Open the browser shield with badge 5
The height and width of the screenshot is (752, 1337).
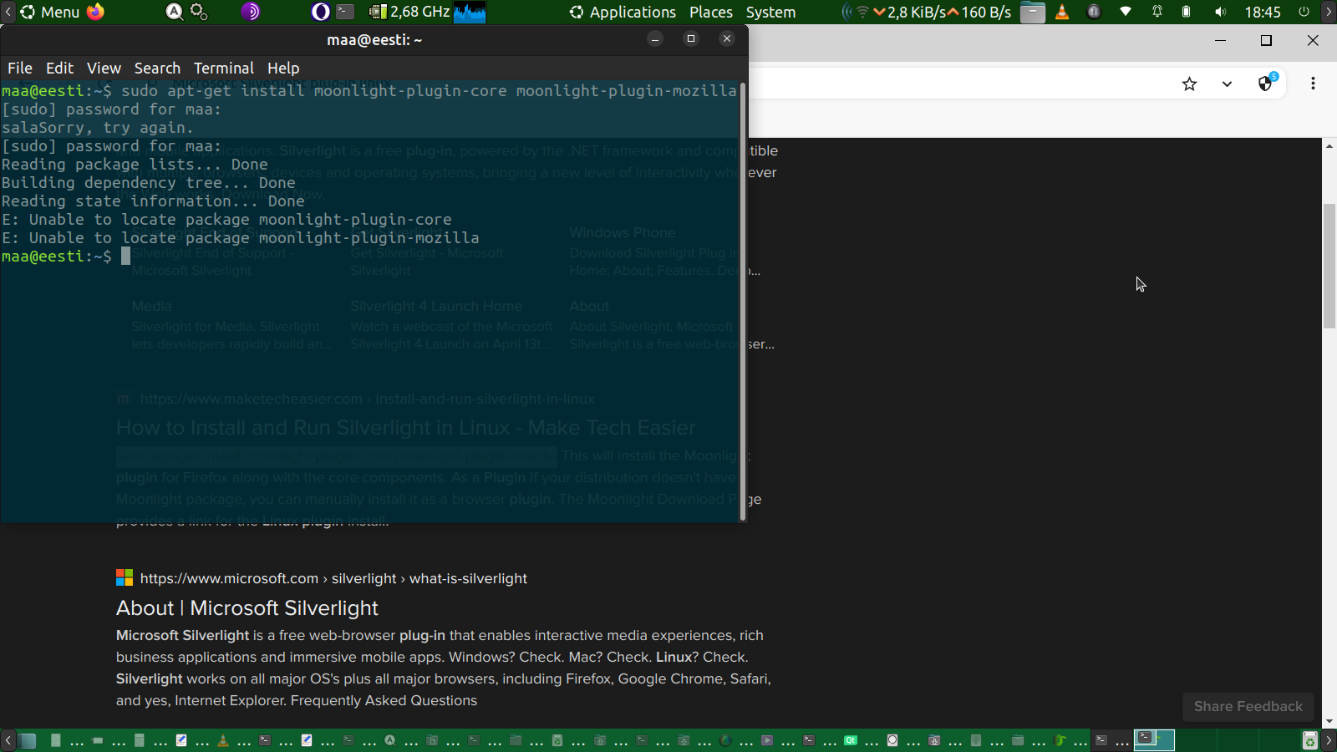coord(1266,84)
